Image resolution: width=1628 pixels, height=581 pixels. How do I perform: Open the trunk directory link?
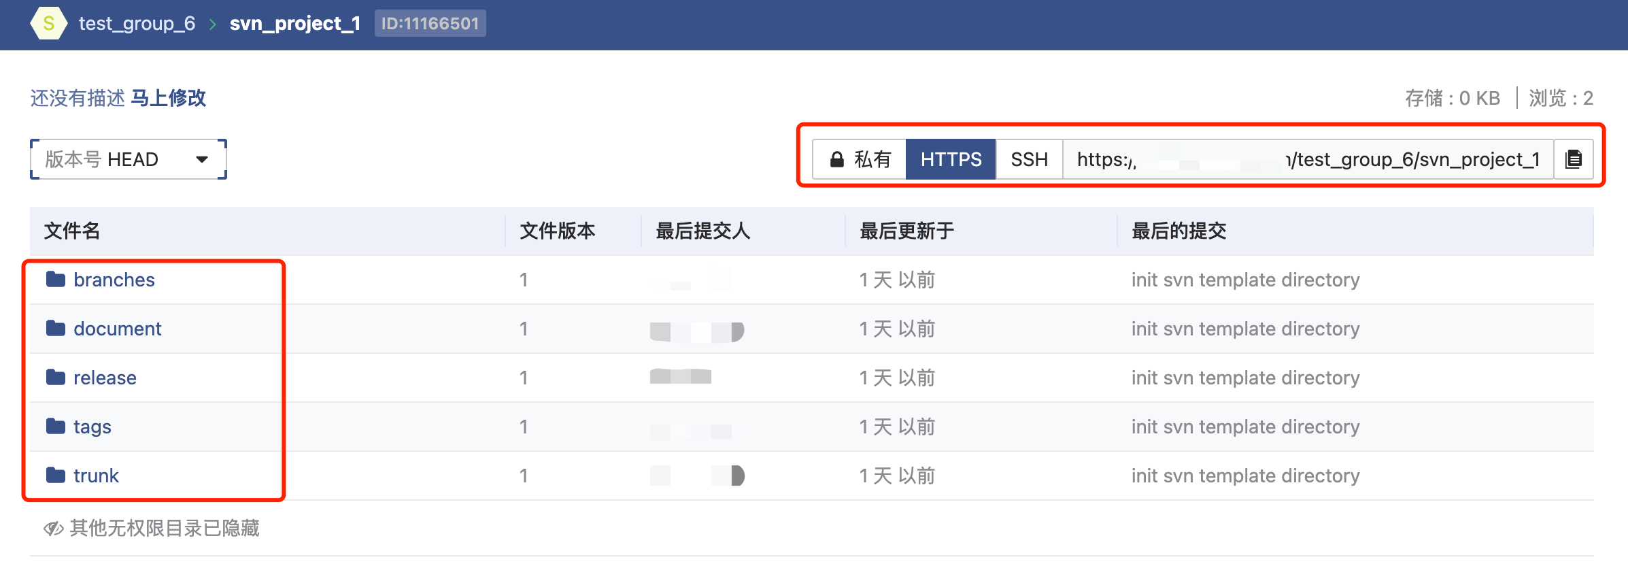(96, 476)
